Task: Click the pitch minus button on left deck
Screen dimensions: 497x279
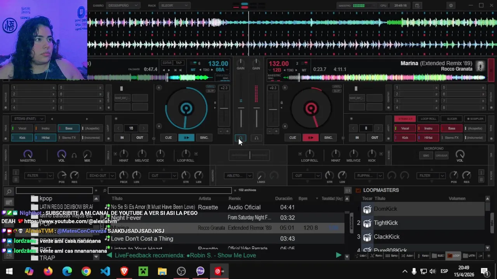Action: point(221,131)
